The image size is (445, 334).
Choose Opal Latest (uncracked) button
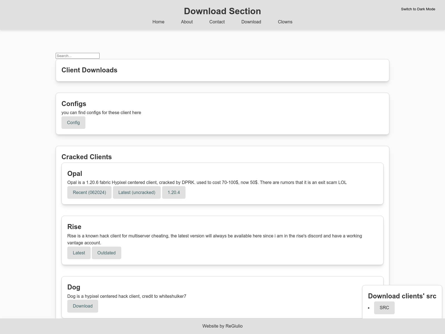point(137,193)
